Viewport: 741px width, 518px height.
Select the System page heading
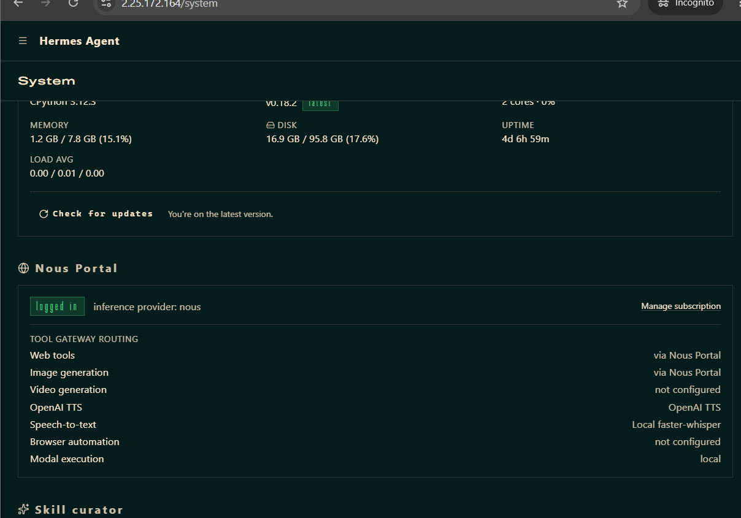(x=47, y=81)
